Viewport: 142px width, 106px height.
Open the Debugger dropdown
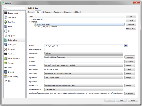pyautogui.click(x=84, y=73)
